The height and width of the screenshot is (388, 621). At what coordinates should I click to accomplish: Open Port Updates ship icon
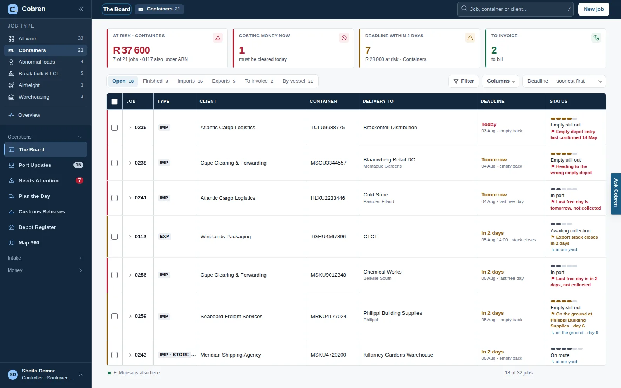point(11,165)
